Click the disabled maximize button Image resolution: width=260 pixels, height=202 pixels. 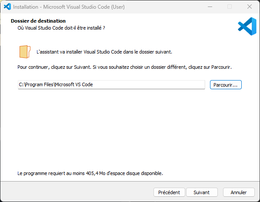click(230, 7)
